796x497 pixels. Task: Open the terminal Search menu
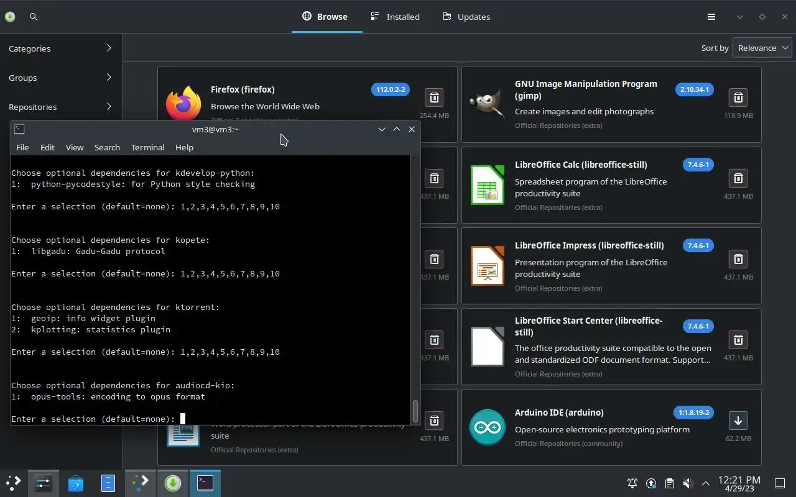[x=107, y=147]
